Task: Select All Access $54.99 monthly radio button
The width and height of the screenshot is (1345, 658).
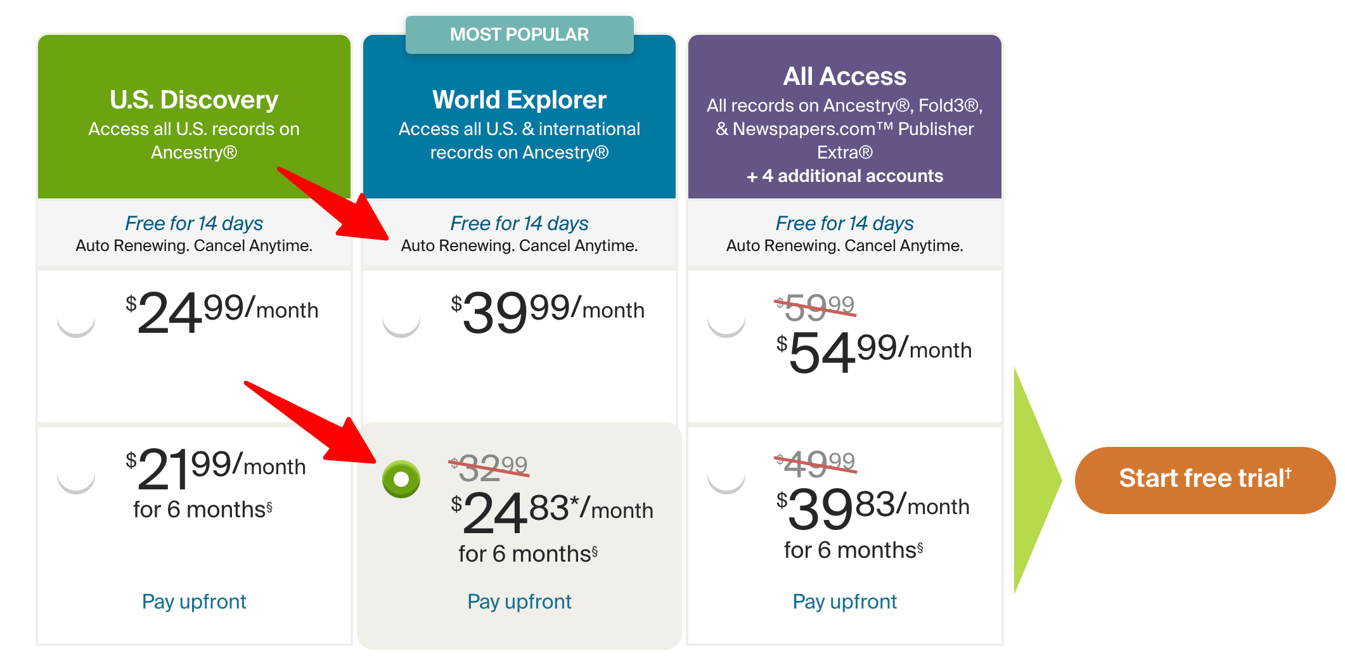Action: coord(726,318)
